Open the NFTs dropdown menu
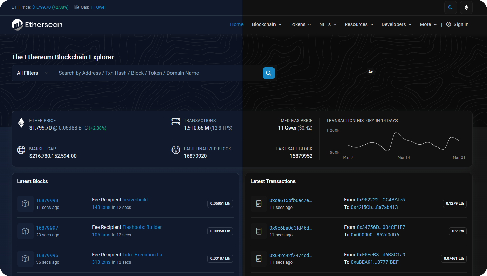Viewport: 487px width, 276px height. [328, 24]
